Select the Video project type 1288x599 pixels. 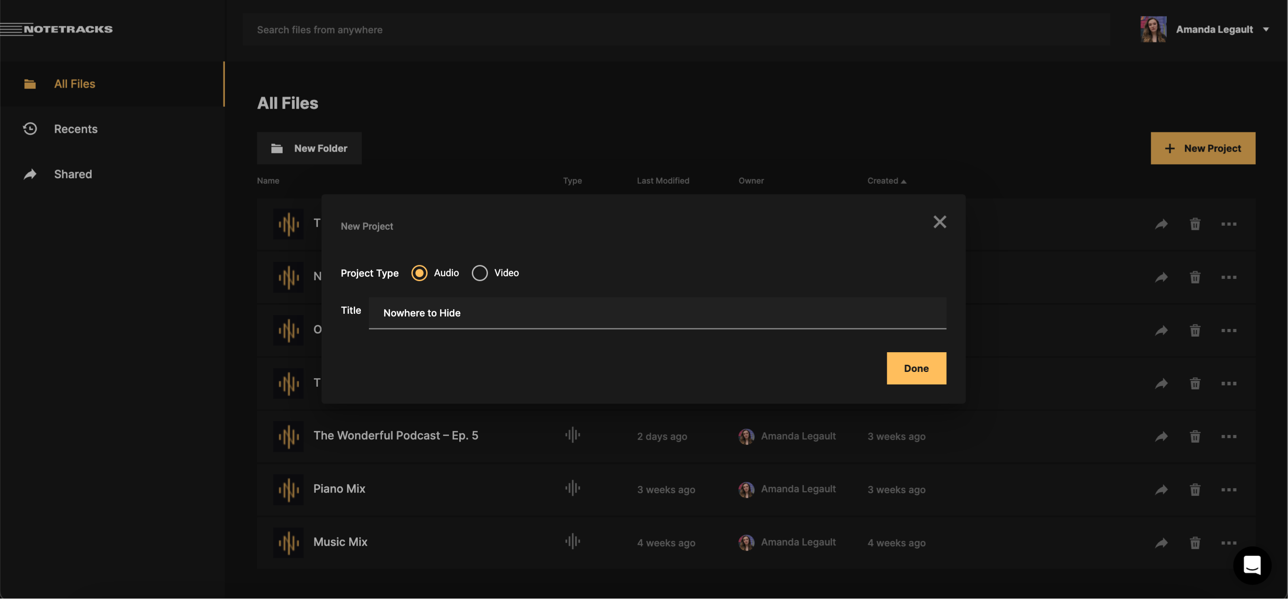(x=479, y=273)
